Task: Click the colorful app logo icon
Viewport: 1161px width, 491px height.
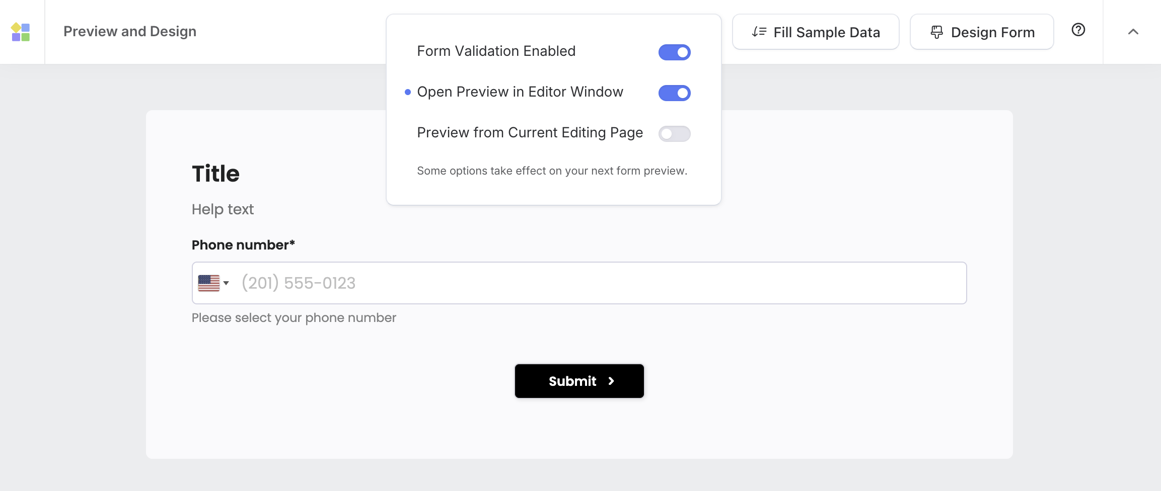Action: click(21, 32)
